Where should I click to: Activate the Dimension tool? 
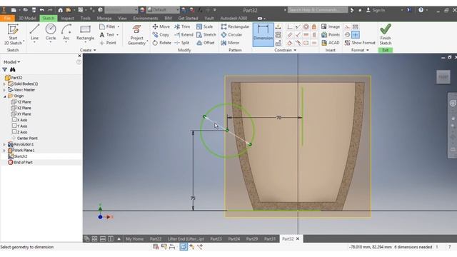pos(263,35)
